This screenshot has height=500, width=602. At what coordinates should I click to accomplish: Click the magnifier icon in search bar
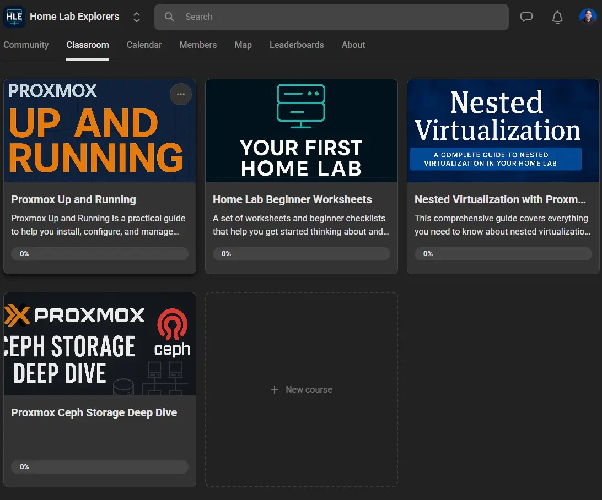(169, 17)
